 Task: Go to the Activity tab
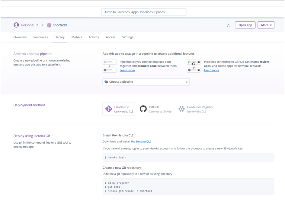tap(94, 37)
